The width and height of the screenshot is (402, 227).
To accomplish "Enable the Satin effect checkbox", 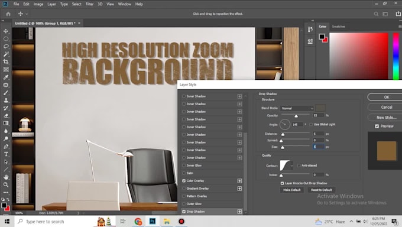I will point(184,173).
